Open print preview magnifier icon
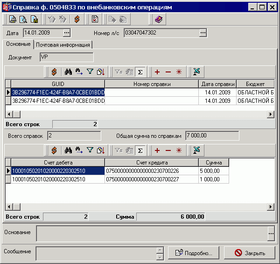This screenshot has width=280, height=264. (23, 19)
